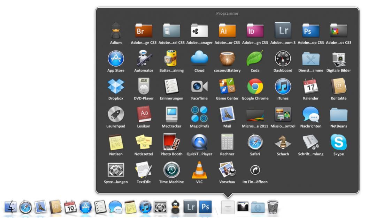Open Dashboard gauge icon

tap(283, 59)
